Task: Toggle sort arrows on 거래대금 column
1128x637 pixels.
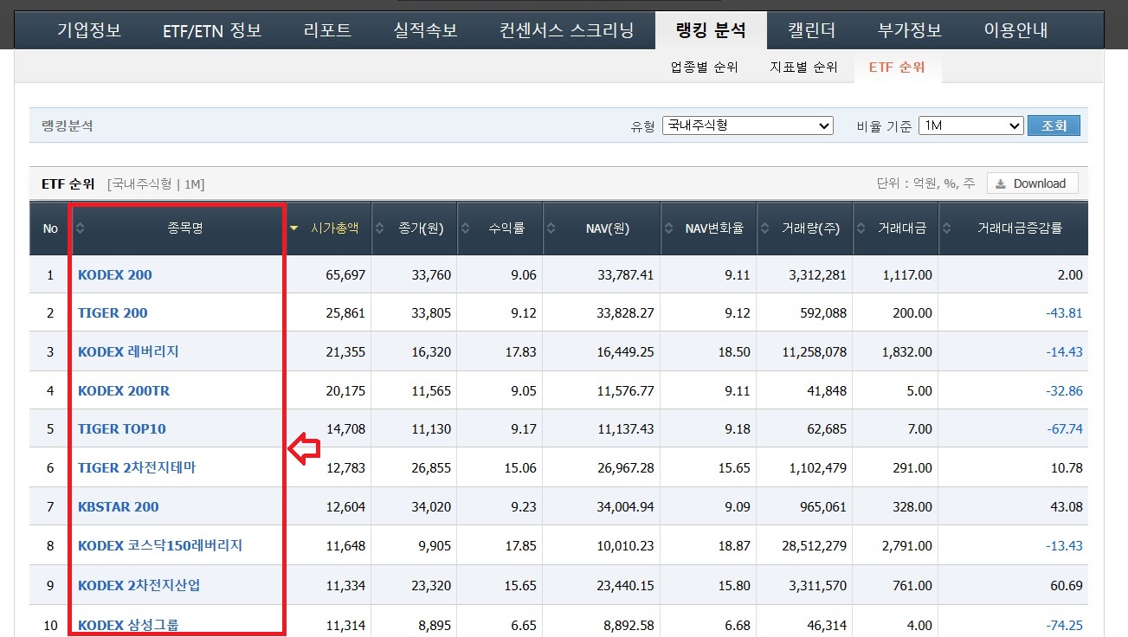Action: pyautogui.click(x=860, y=228)
